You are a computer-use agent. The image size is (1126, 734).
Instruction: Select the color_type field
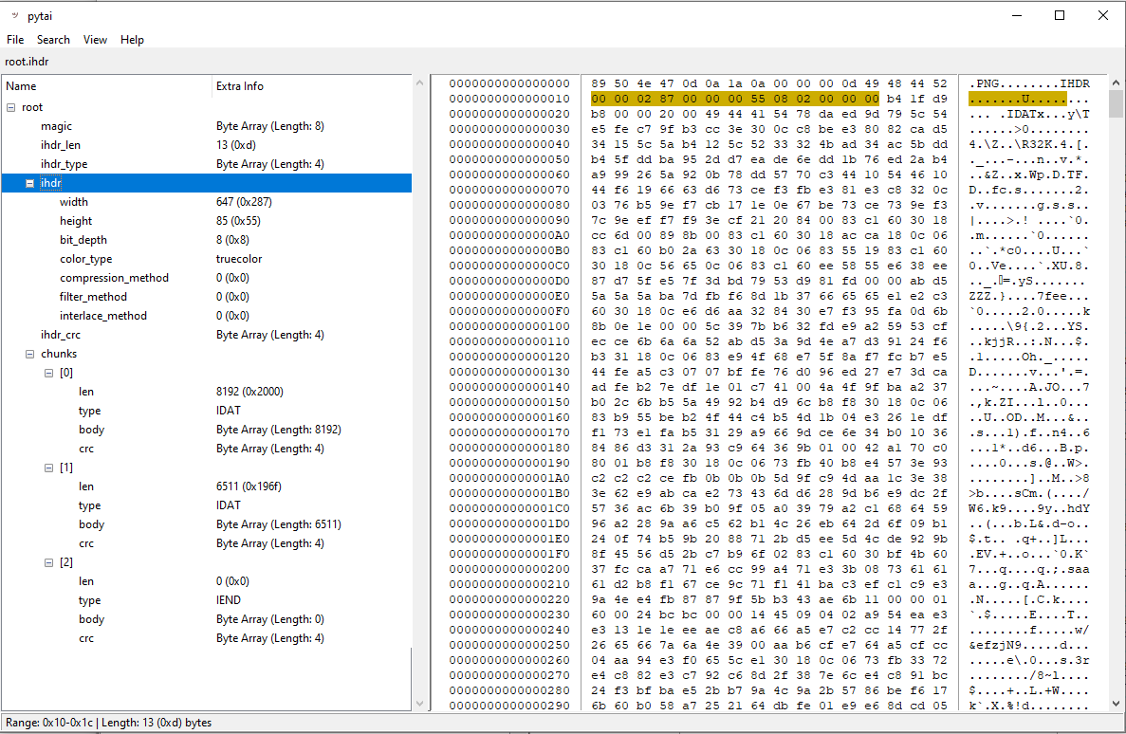[x=85, y=259]
